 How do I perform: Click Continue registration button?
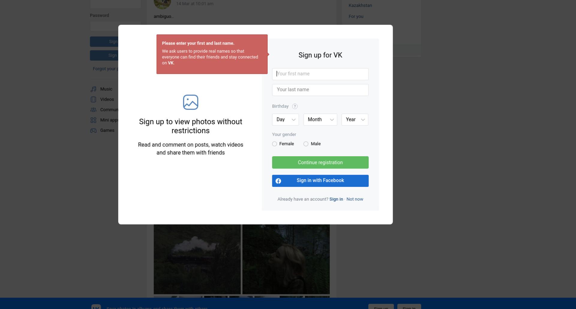point(320,162)
